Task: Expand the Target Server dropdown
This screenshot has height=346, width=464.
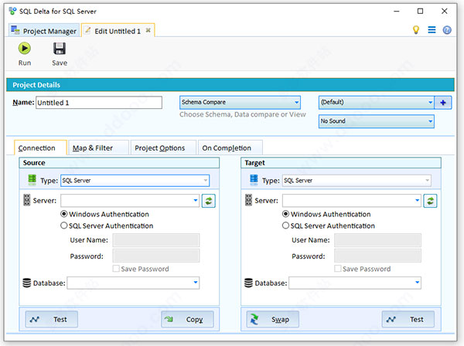Action: 418,200
